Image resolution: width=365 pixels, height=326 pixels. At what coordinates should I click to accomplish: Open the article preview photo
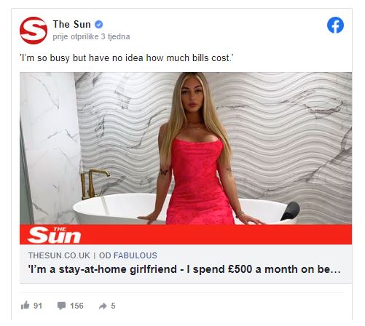coord(186,148)
